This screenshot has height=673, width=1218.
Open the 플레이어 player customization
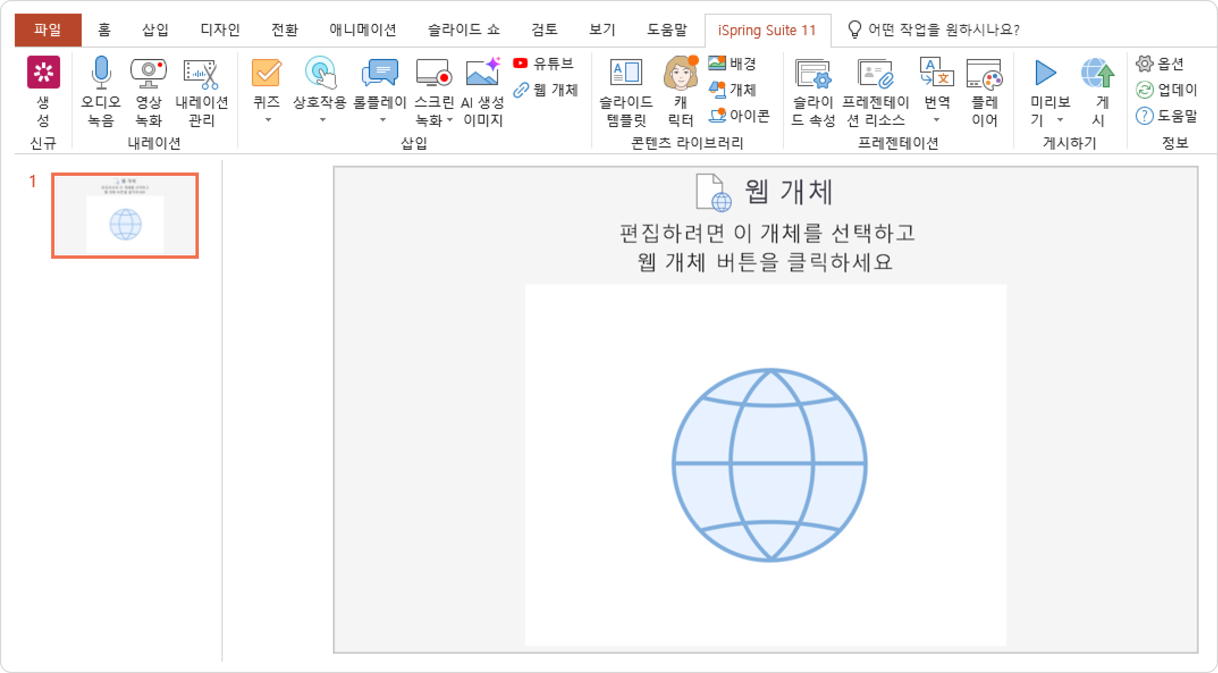tap(984, 73)
